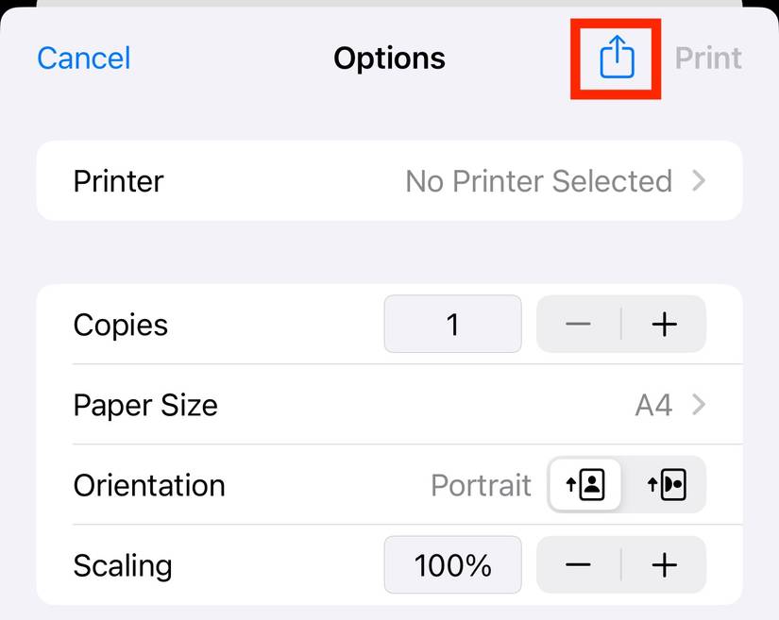Expand the Paper Size options
The image size is (779, 620).
pos(389,405)
